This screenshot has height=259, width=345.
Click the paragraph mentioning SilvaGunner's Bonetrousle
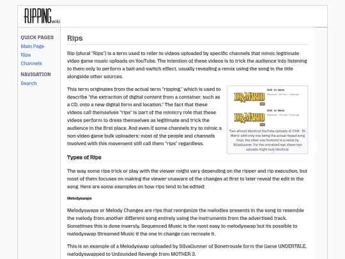187,250
